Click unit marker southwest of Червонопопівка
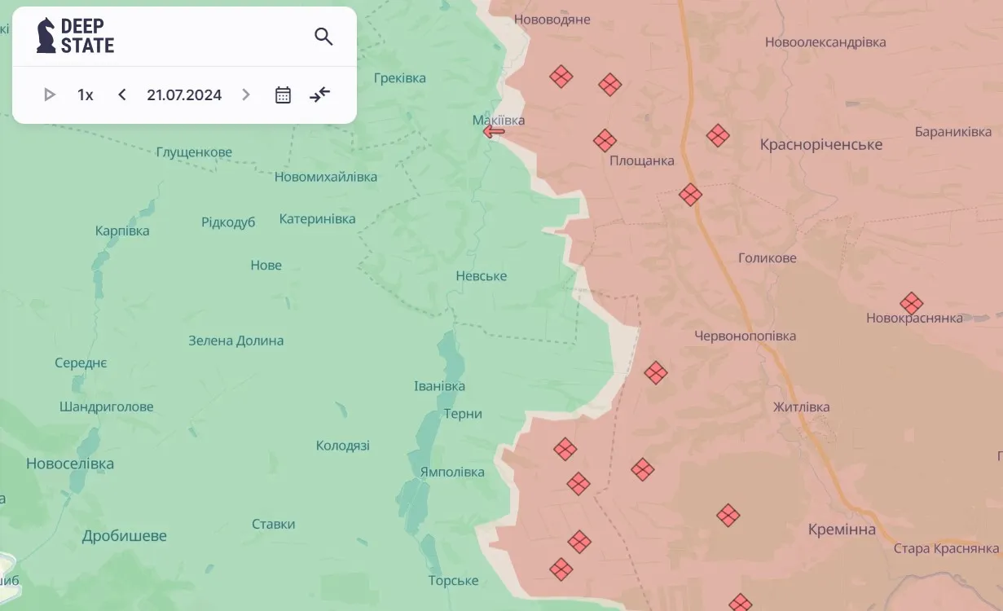The image size is (1003, 611). (656, 373)
